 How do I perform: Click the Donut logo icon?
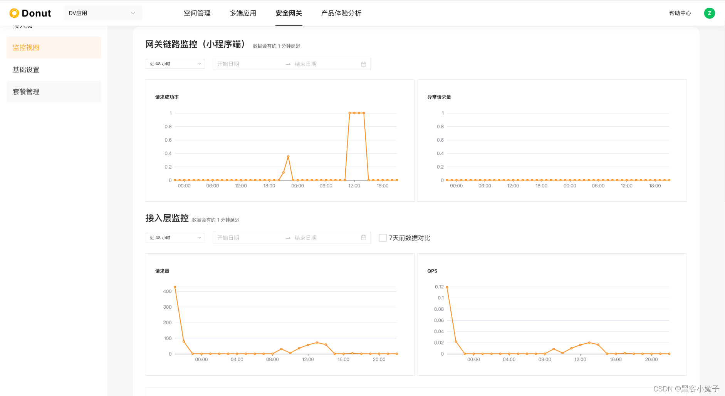click(14, 13)
